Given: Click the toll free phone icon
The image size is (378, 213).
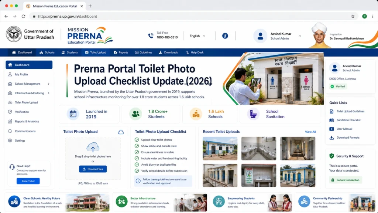Looking at the screenshot, I should click(151, 36).
